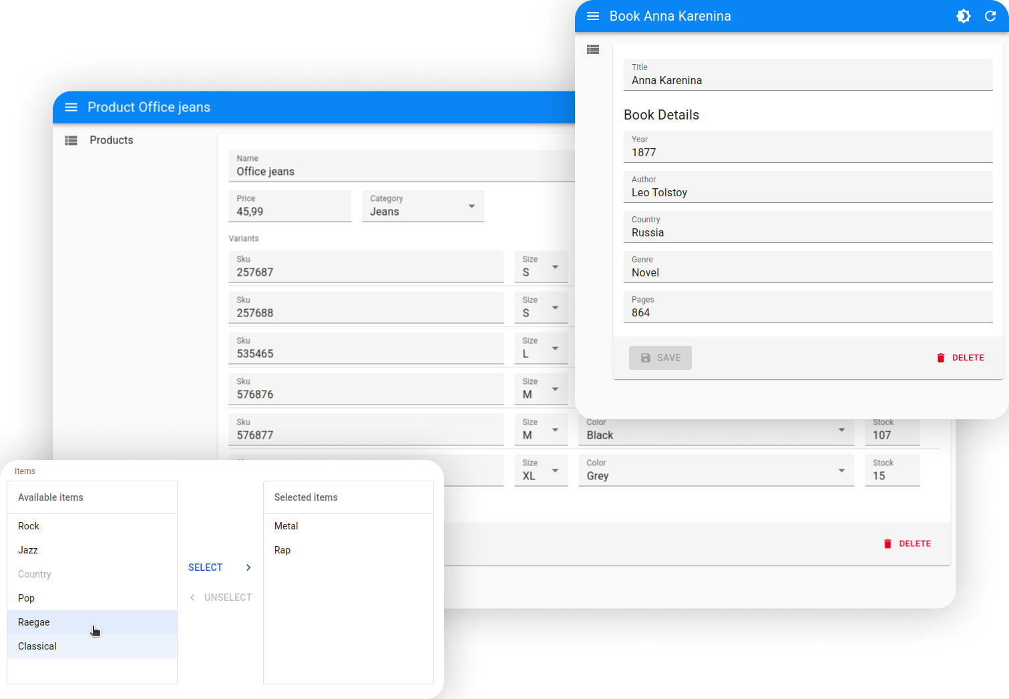Click Sku field 257687
This screenshot has height=699, width=1009.
click(x=366, y=266)
